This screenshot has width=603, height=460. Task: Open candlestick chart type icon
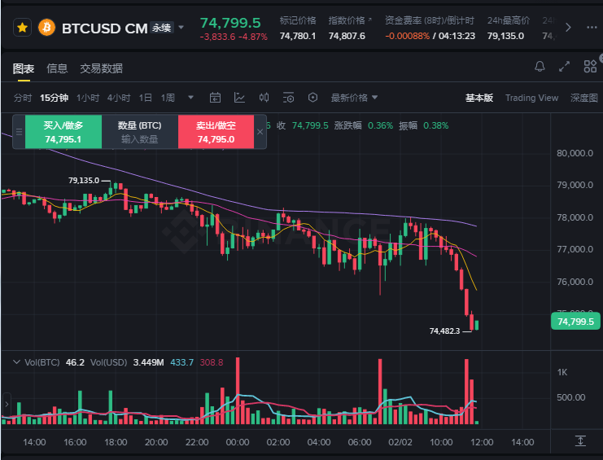264,98
